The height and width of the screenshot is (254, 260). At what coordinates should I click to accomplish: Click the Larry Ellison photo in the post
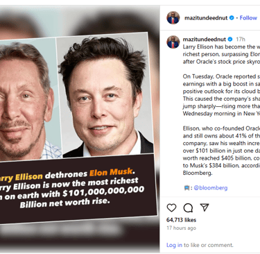[x=28, y=99]
